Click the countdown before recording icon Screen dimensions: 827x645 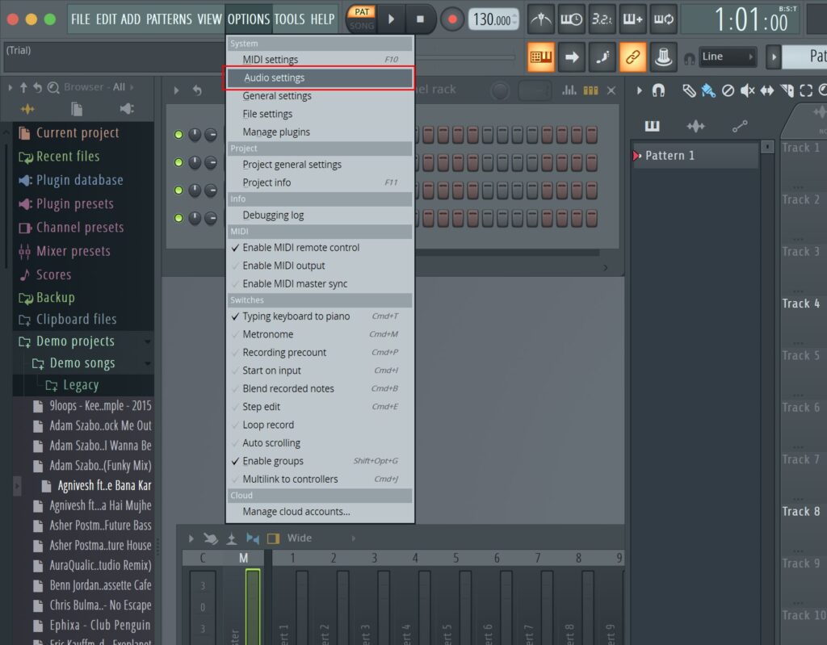602,19
